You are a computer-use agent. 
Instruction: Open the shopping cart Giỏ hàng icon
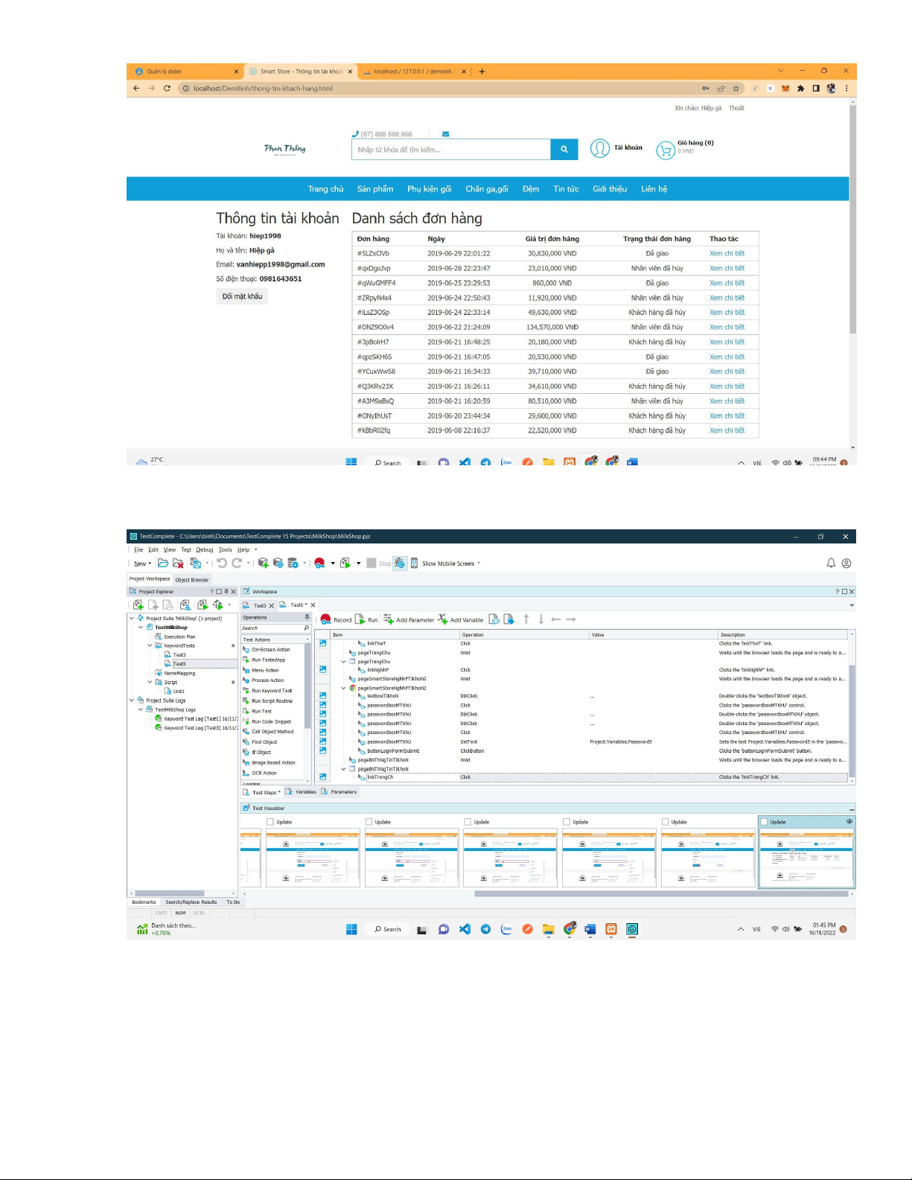665,150
